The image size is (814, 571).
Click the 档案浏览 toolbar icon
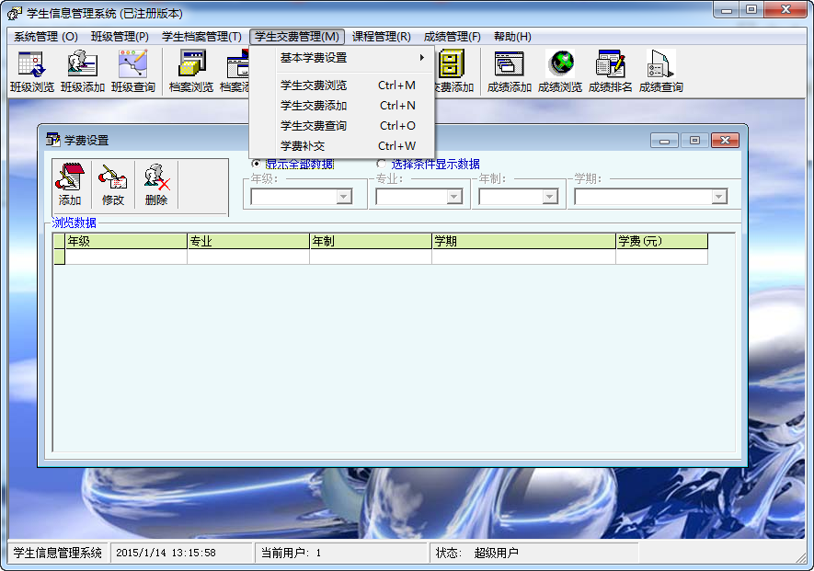[x=191, y=72]
